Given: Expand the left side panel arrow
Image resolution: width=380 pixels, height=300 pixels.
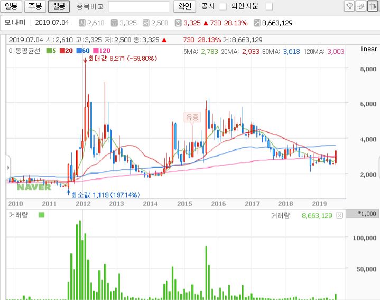Looking at the screenshot, I should [x=8, y=168].
